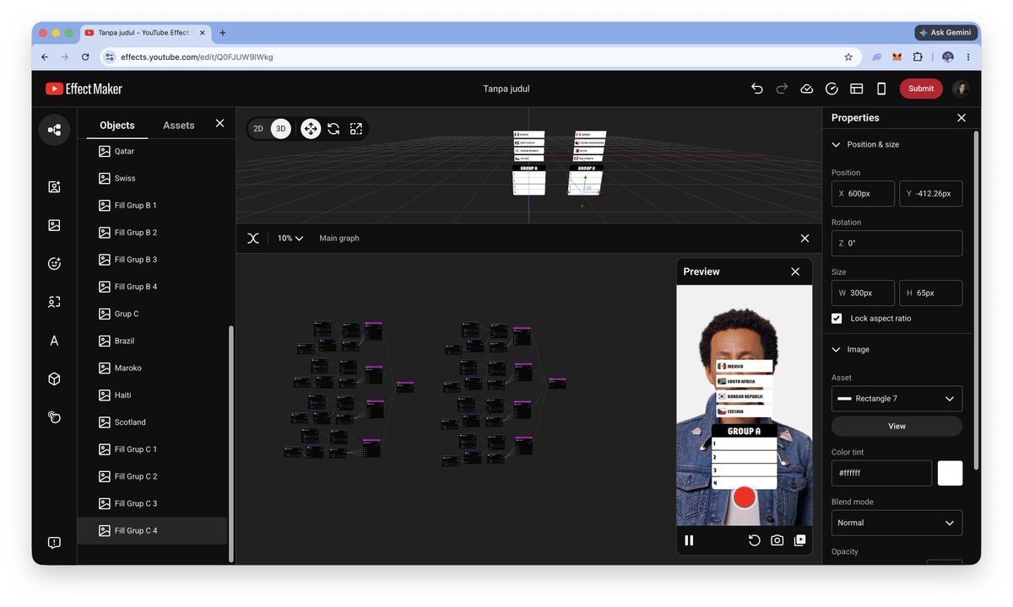The width and height of the screenshot is (1013, 607).
Task: Click the text object sidebar icon
Action: pos(54,341)
